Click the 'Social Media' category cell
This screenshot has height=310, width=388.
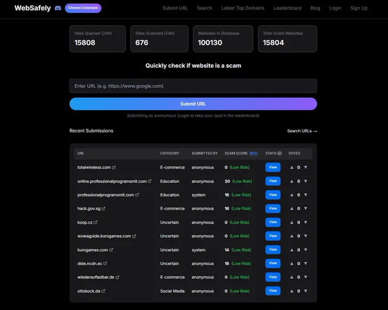tap(172, 291)
